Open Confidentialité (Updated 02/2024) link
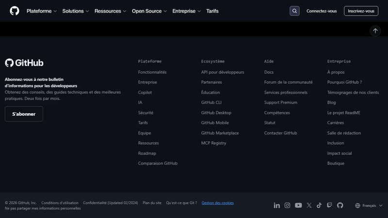This screenshot has width=388, height=218. pos(111,202)
